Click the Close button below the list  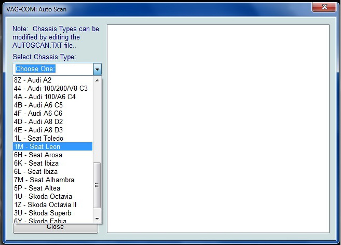55,228
